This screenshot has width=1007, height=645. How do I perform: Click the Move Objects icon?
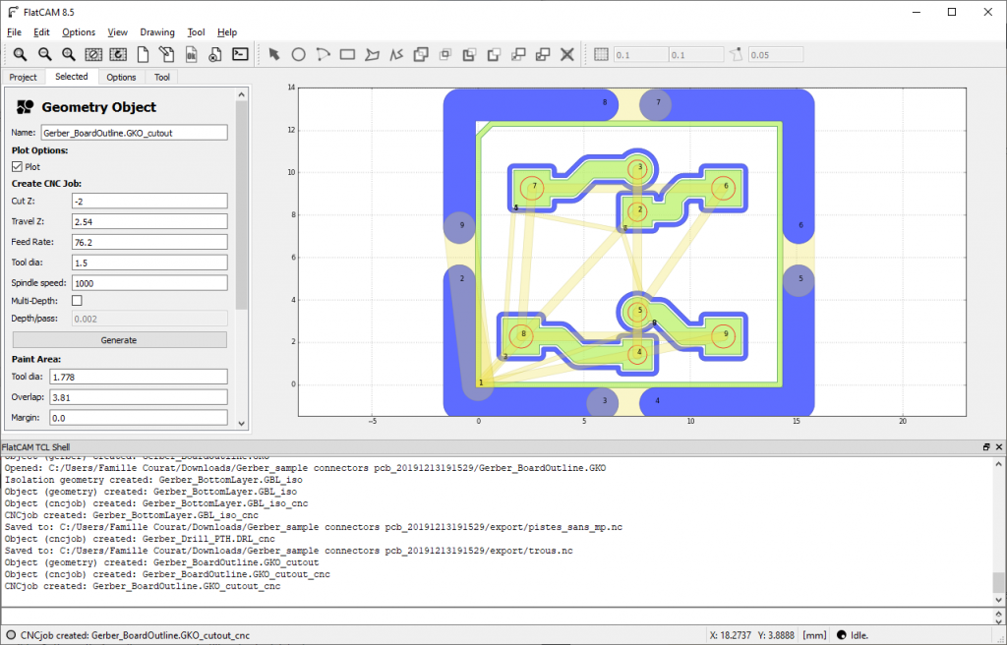pos(518,55)
